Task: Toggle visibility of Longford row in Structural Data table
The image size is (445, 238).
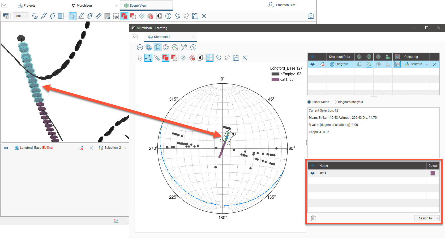Action: click(313, 64)
